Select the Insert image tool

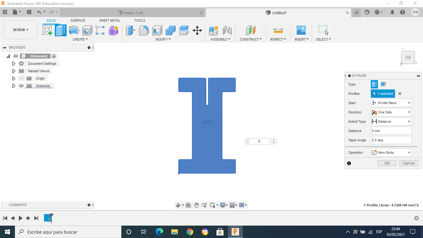pyautogui.click(x=301, y=30)
